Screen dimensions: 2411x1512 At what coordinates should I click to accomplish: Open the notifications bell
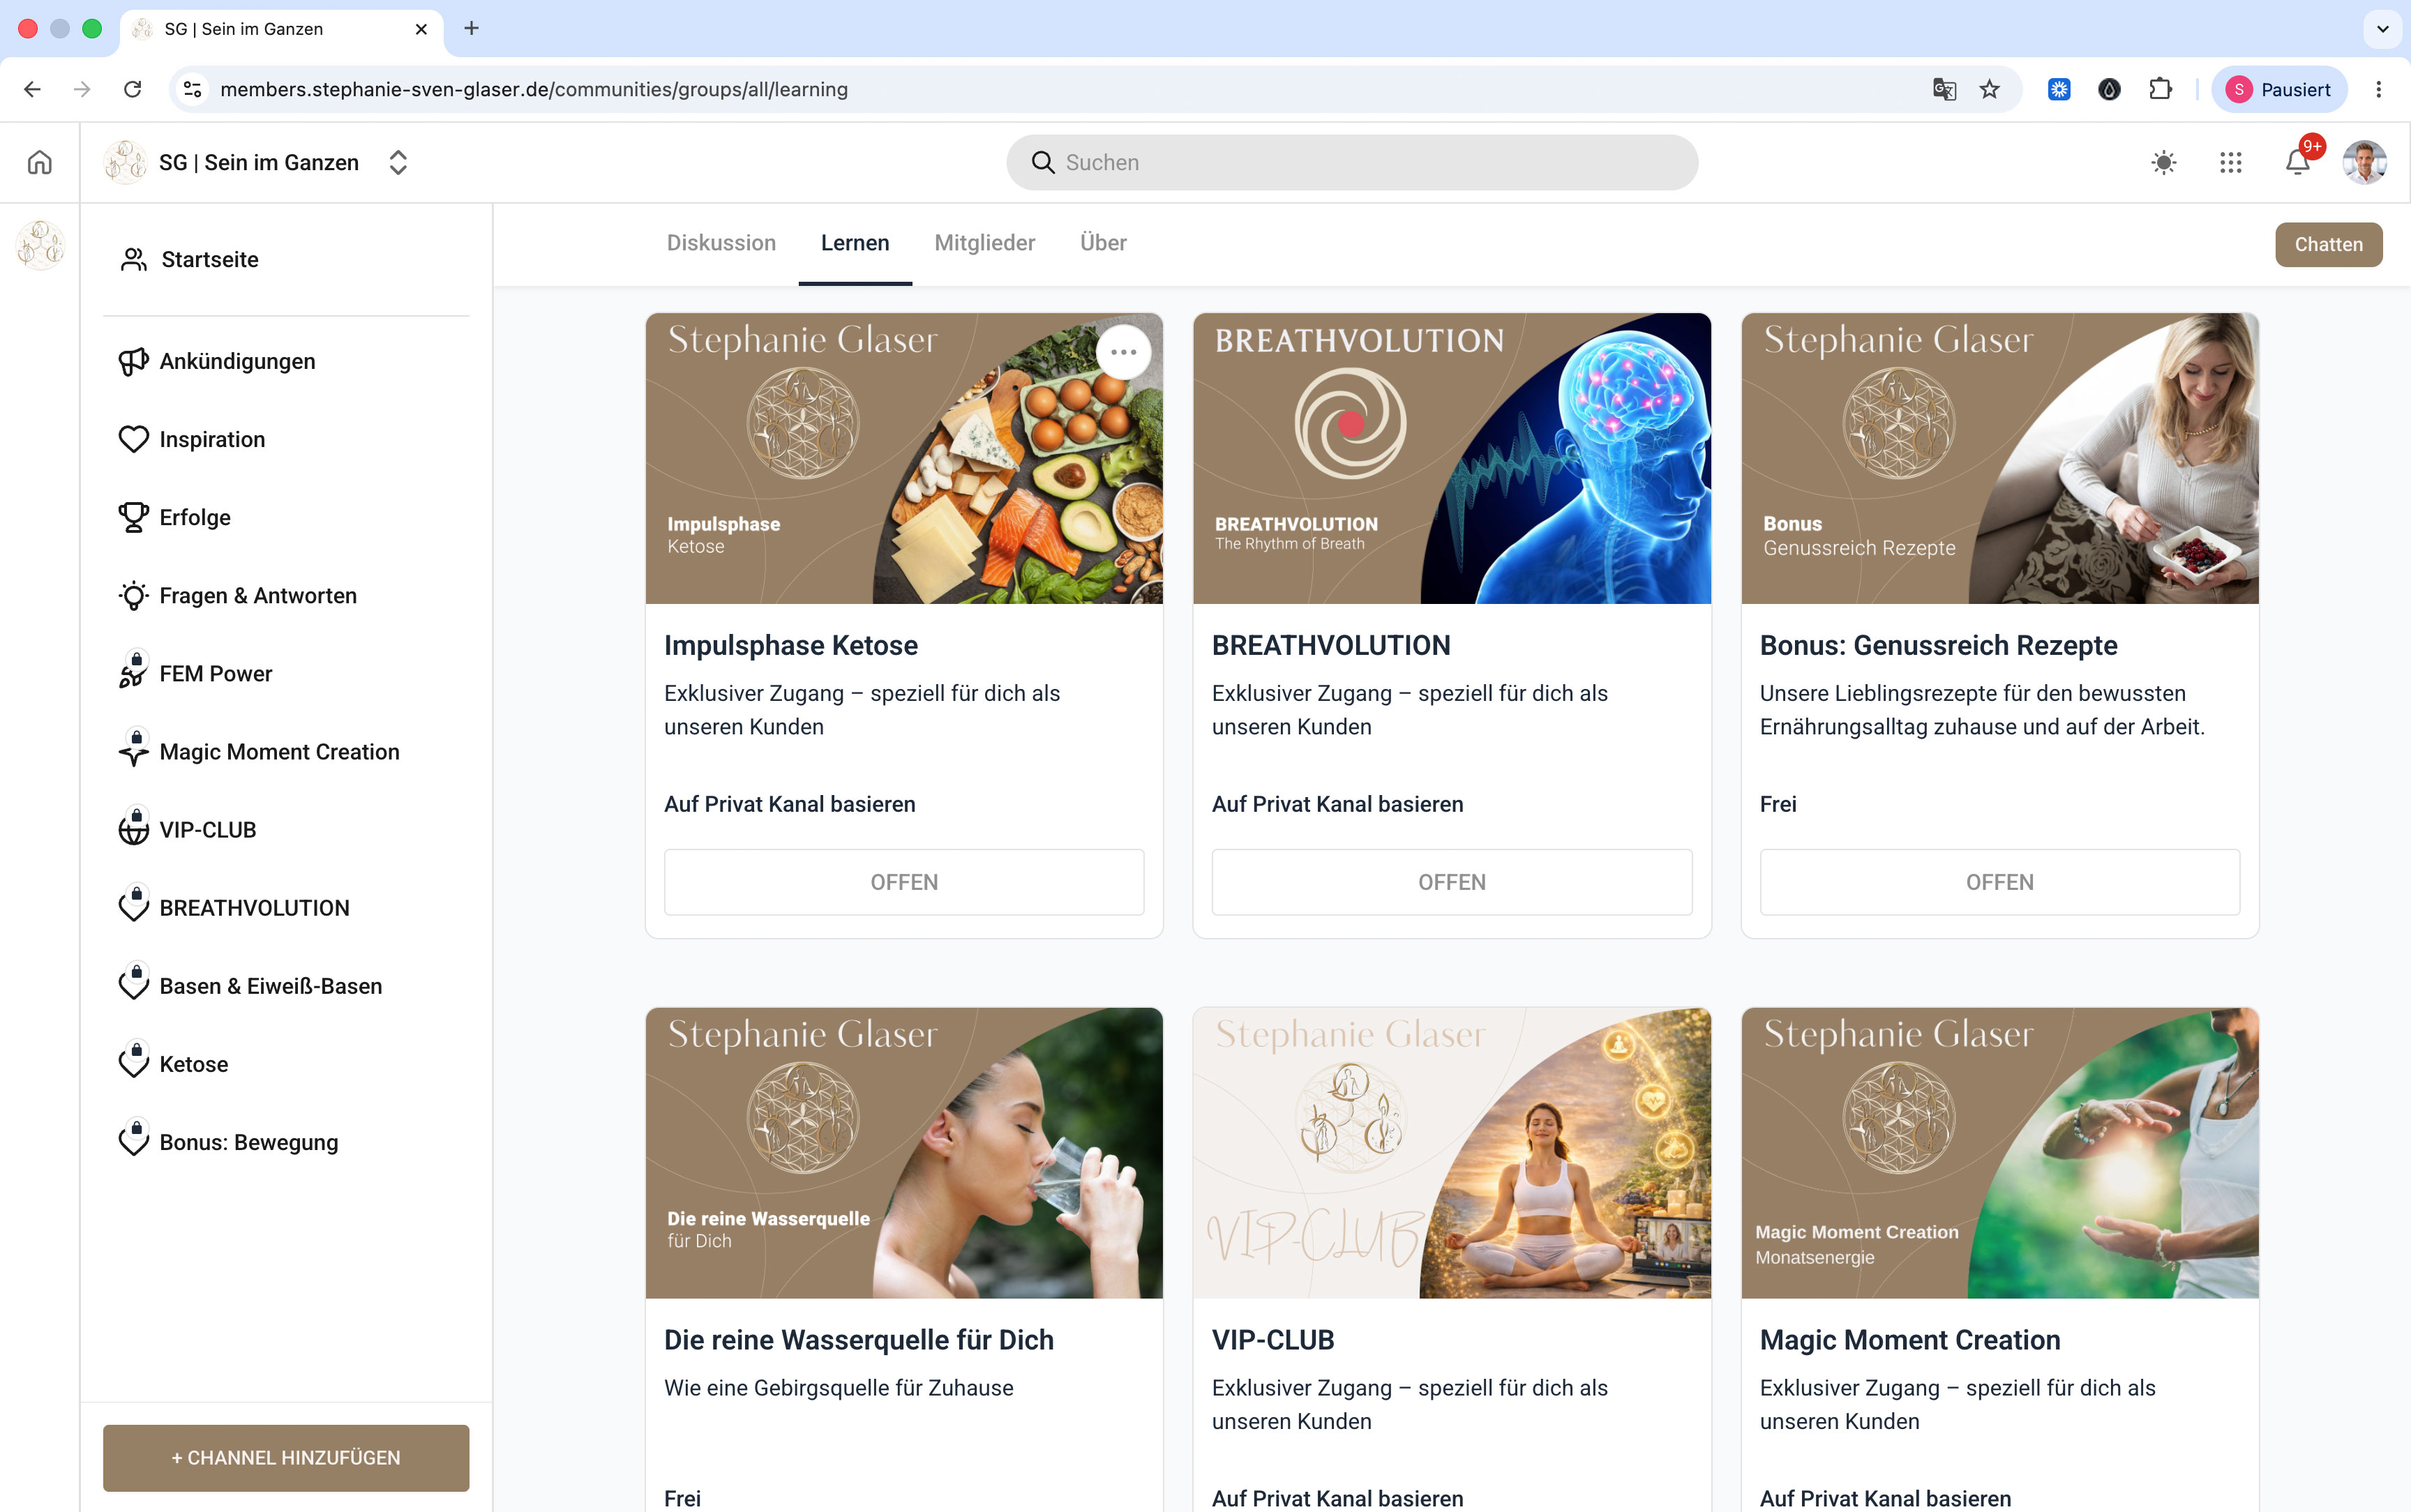click(x=2298, y=162)
